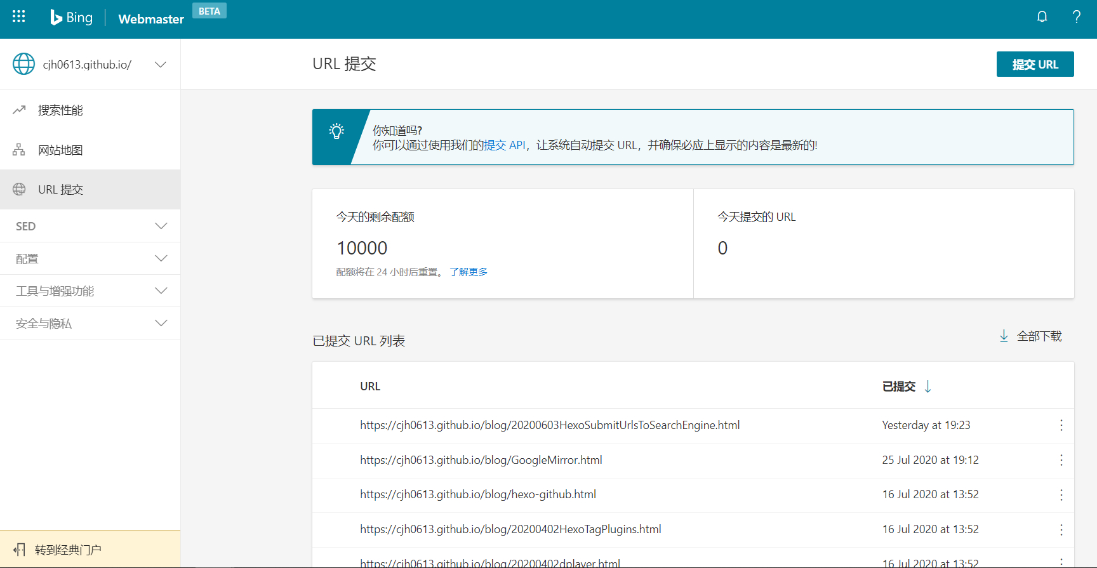
Task: Open the apps grid launcher icon
Action: tap(19, 17)
